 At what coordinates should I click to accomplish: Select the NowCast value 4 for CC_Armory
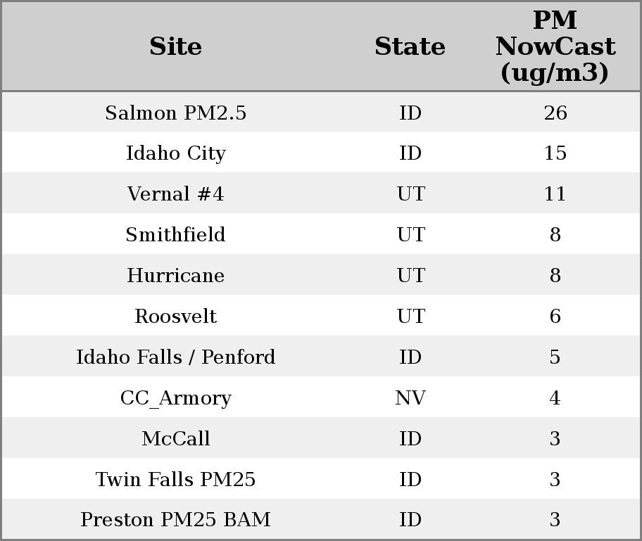click(x=555, y=398)
